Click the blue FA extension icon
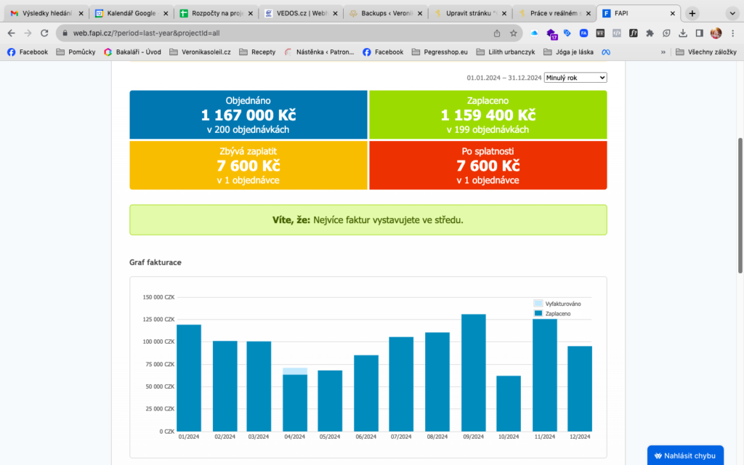 pos(583,33)
